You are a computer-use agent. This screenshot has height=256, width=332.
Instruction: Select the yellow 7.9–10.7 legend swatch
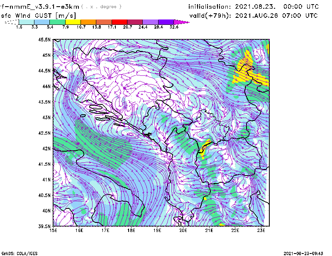point(73,22)
